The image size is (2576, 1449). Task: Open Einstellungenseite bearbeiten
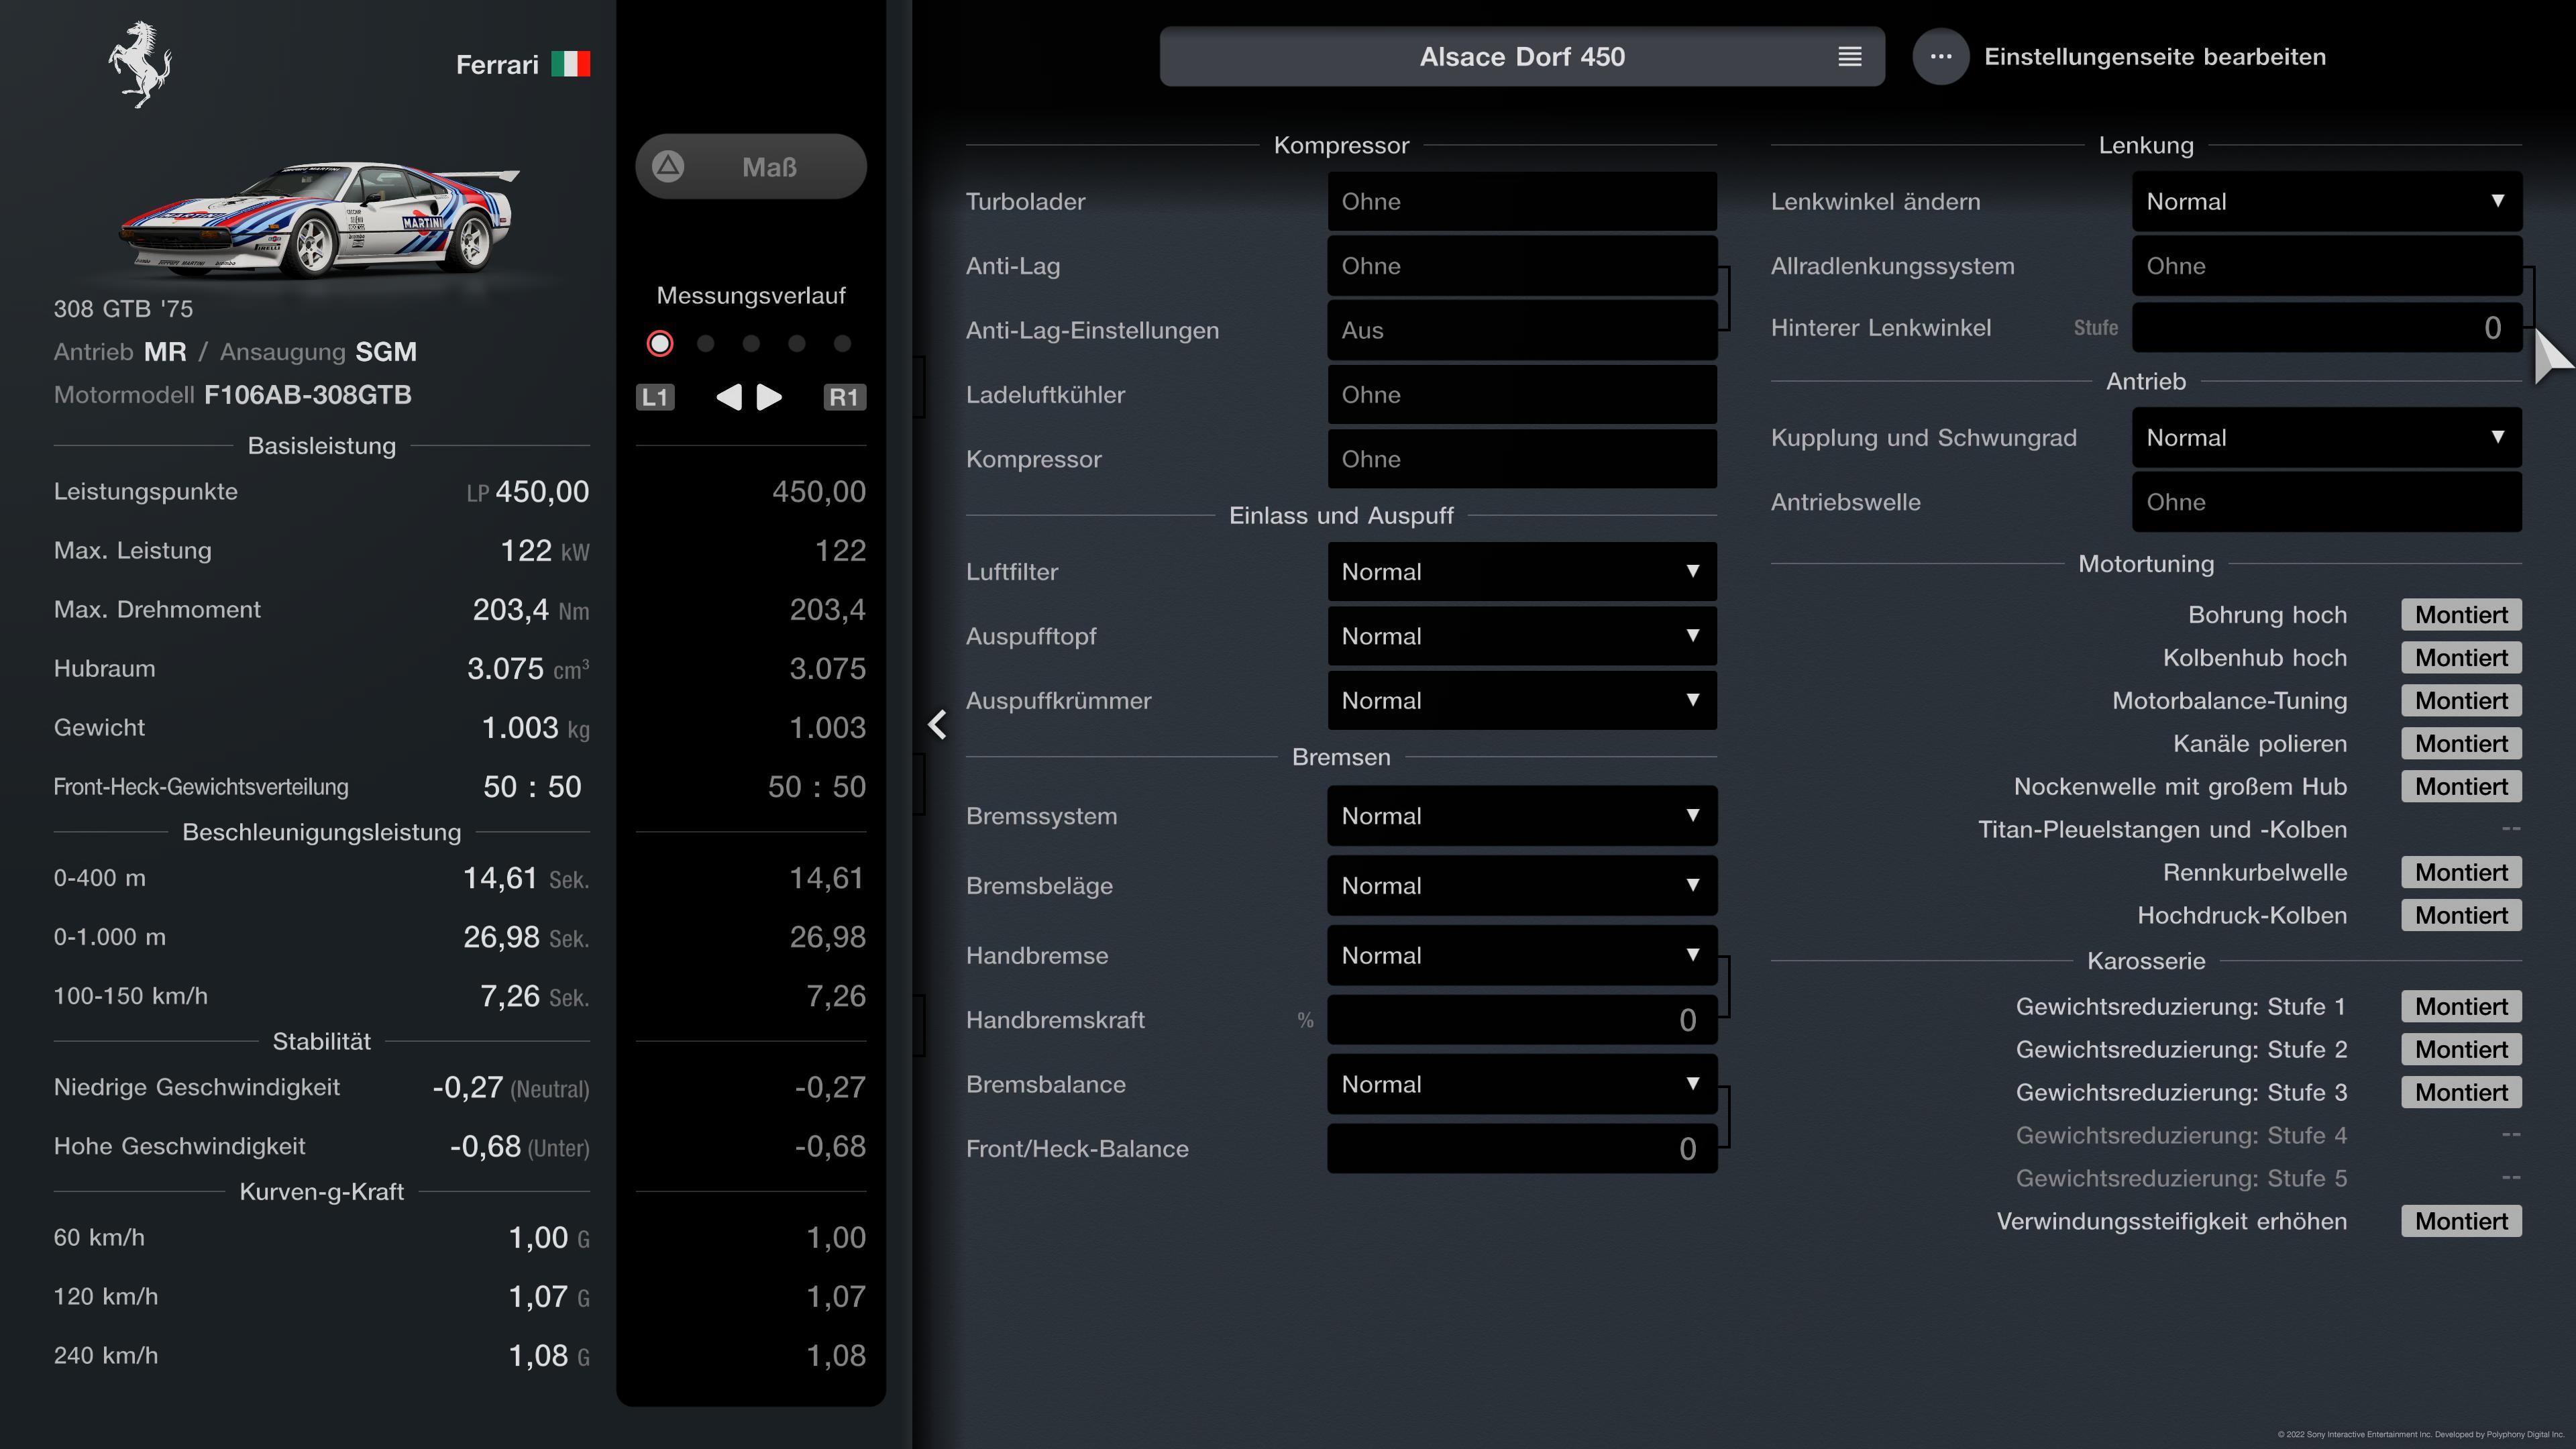point(2154,57)
